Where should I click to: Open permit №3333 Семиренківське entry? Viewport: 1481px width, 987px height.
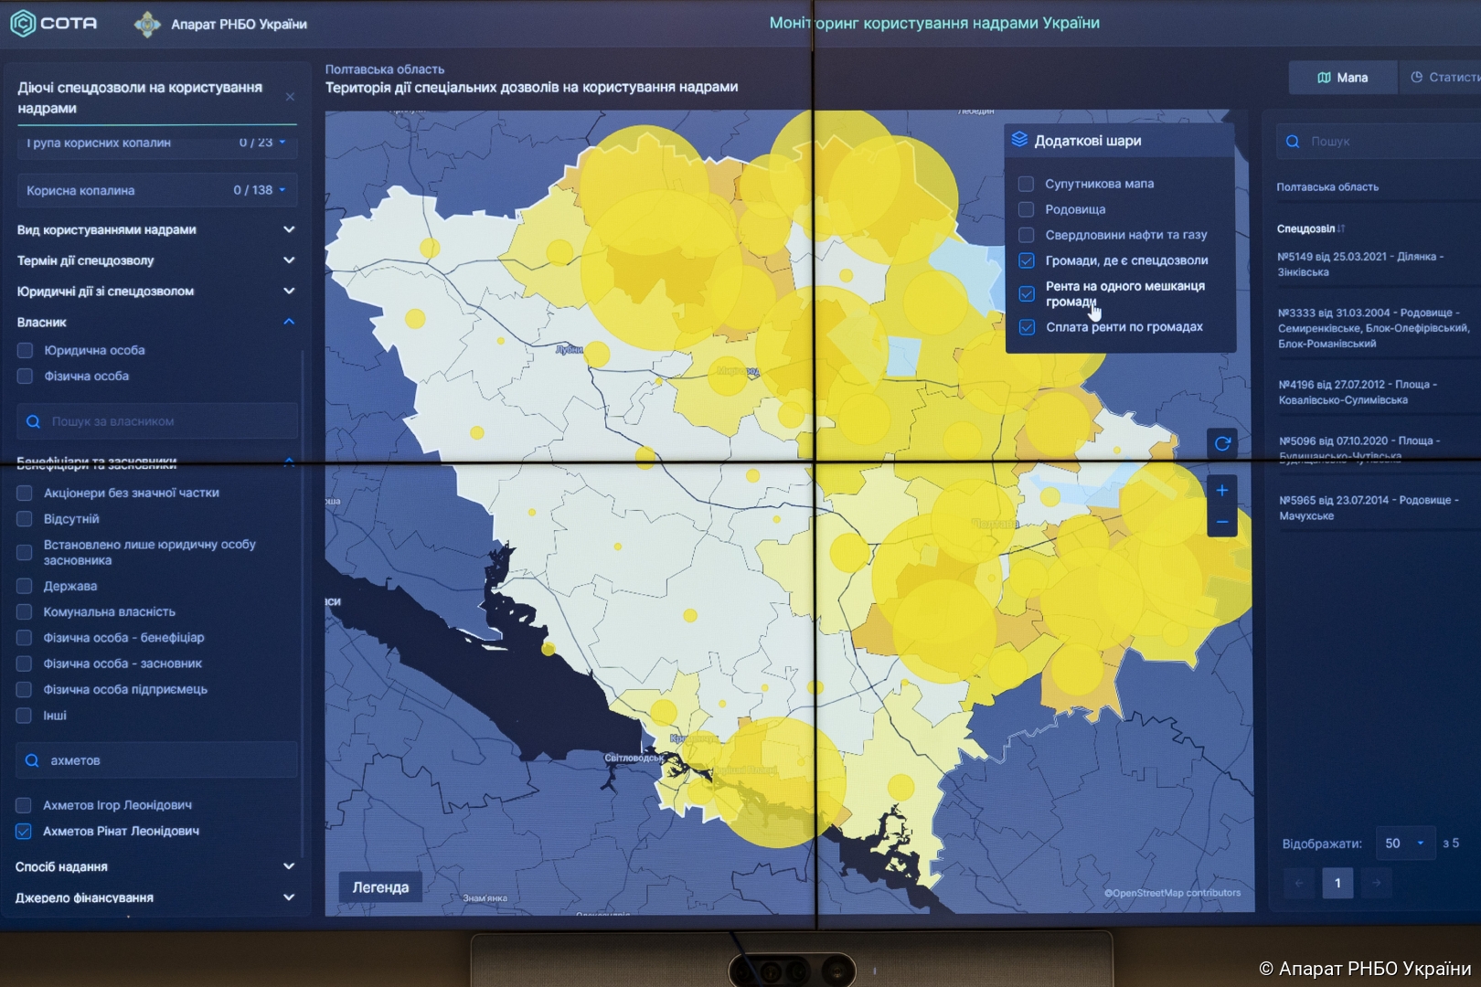point(1374,328)
